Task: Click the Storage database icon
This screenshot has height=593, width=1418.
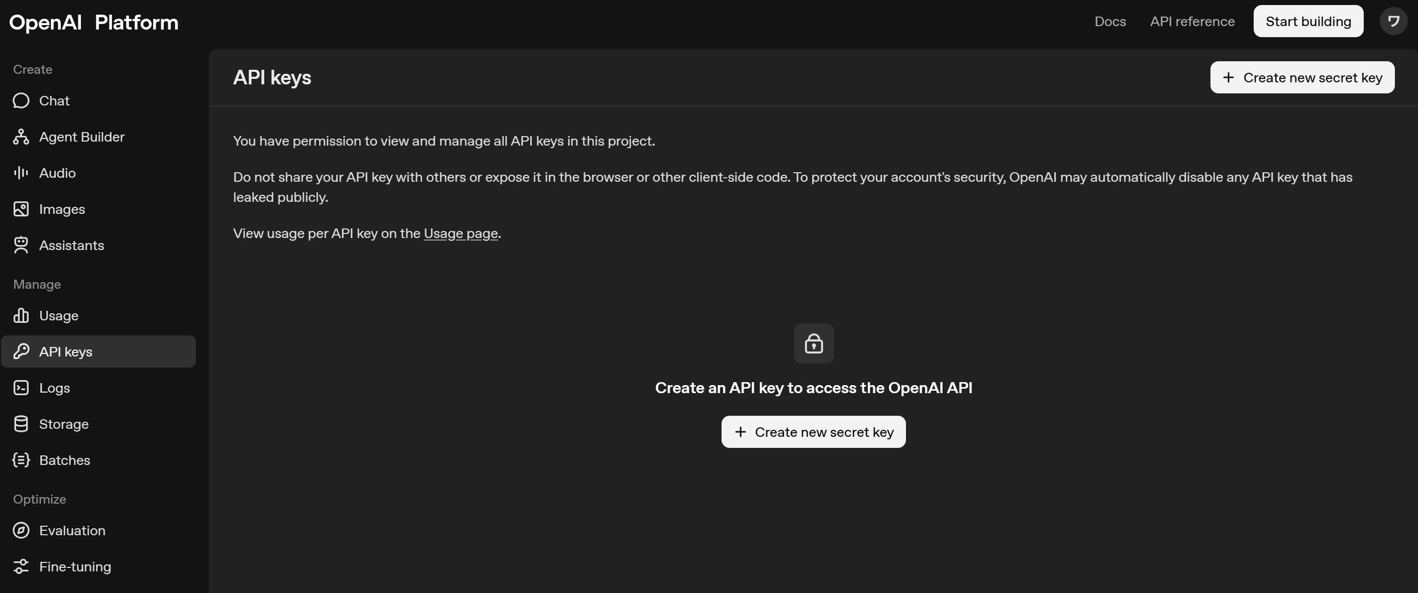Action: [x=21, y=424]
